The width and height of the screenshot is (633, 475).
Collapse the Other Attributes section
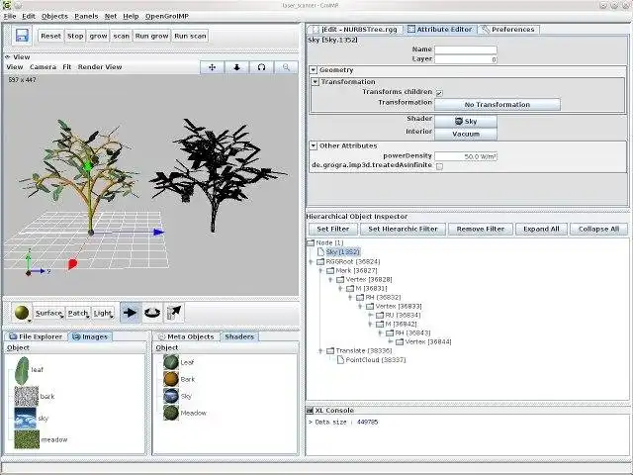pyautogui.click(x=314, y=145)
